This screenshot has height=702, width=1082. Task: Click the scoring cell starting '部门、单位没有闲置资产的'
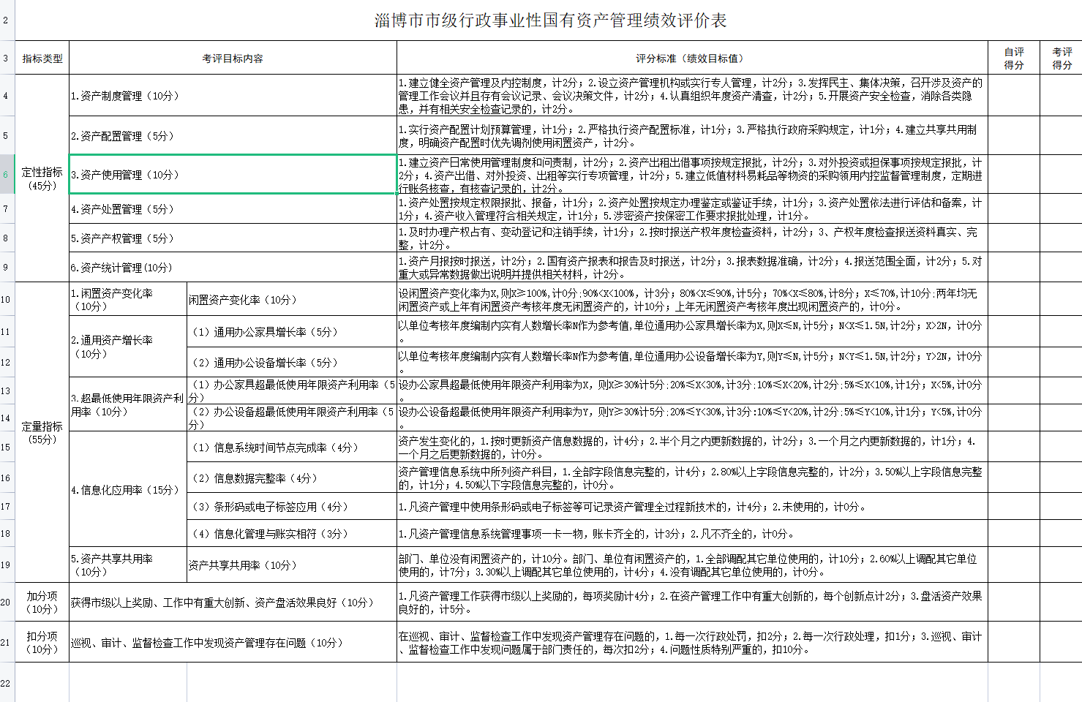[692, 565]
